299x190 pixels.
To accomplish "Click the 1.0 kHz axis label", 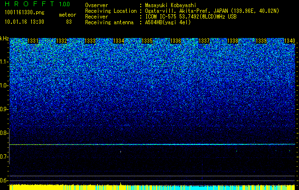I will coord(3,85).
